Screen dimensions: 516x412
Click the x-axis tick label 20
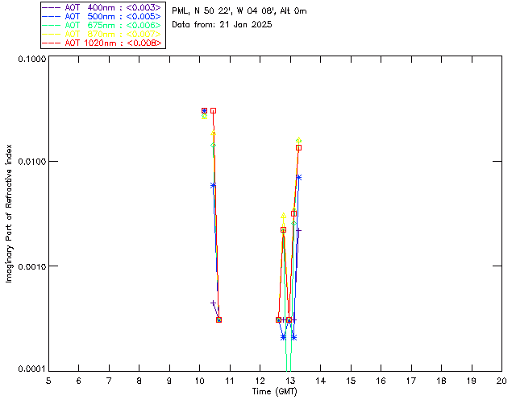click(501, 381)
